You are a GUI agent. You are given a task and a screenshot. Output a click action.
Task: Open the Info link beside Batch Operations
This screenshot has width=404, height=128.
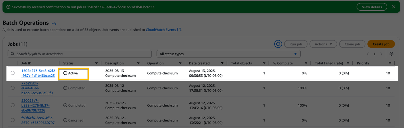[53, 24]
